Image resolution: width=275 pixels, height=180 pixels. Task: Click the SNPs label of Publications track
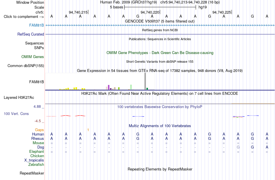[39, 48]
